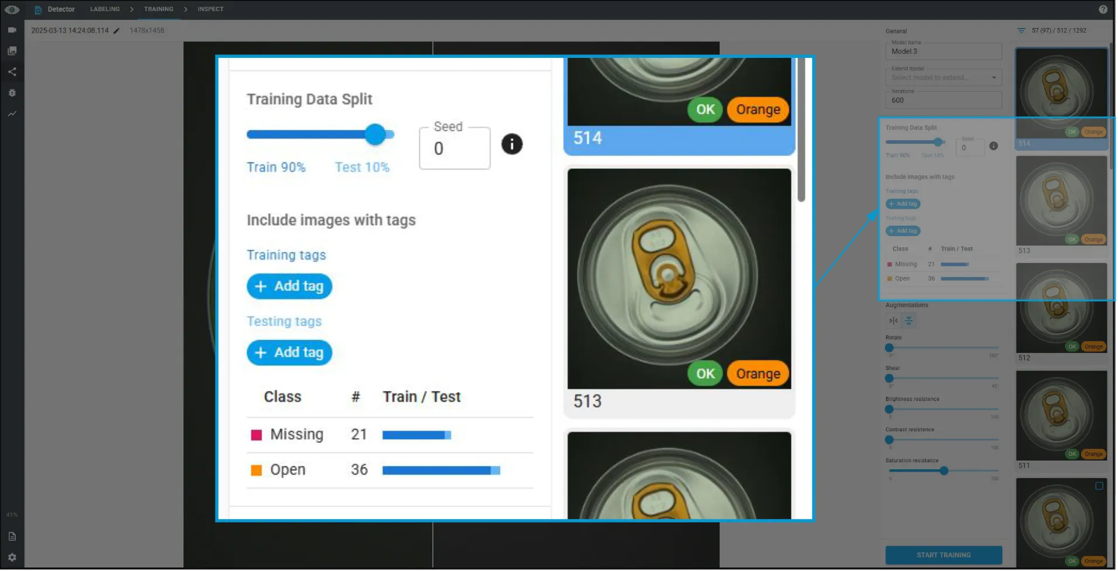This screenshot has height=571, width=1118.
Task: Select the camera icon in left sidebar
Action: click(12, 30)
